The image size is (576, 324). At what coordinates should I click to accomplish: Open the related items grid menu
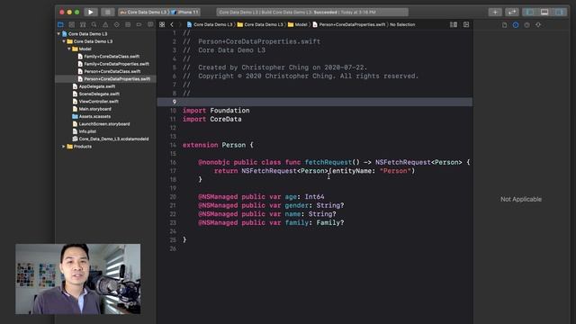(162, 24)
